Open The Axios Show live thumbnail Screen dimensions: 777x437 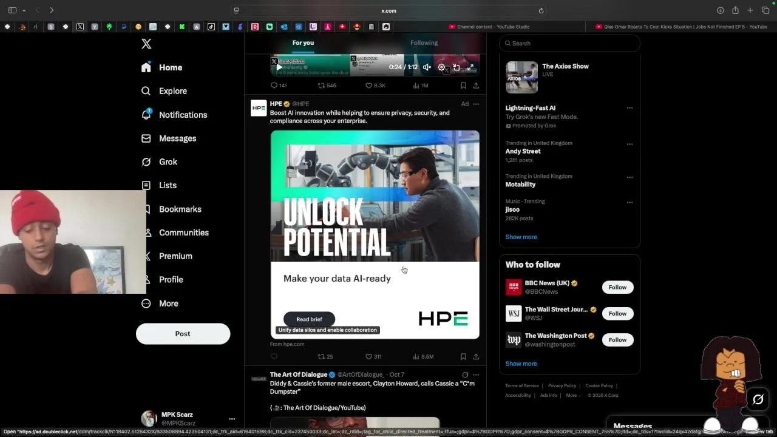point(521,77)
